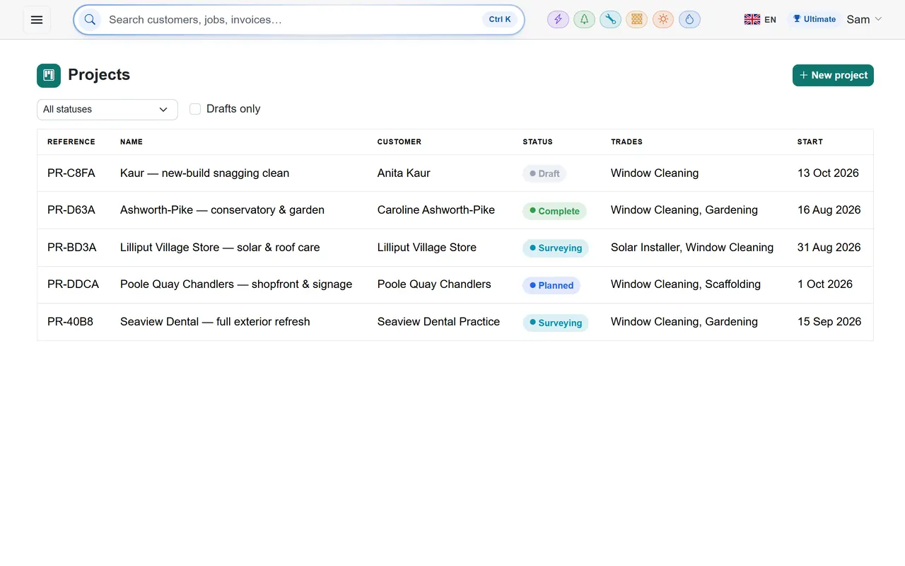Click customer Seaview Dental Practice

click(438, 322)
